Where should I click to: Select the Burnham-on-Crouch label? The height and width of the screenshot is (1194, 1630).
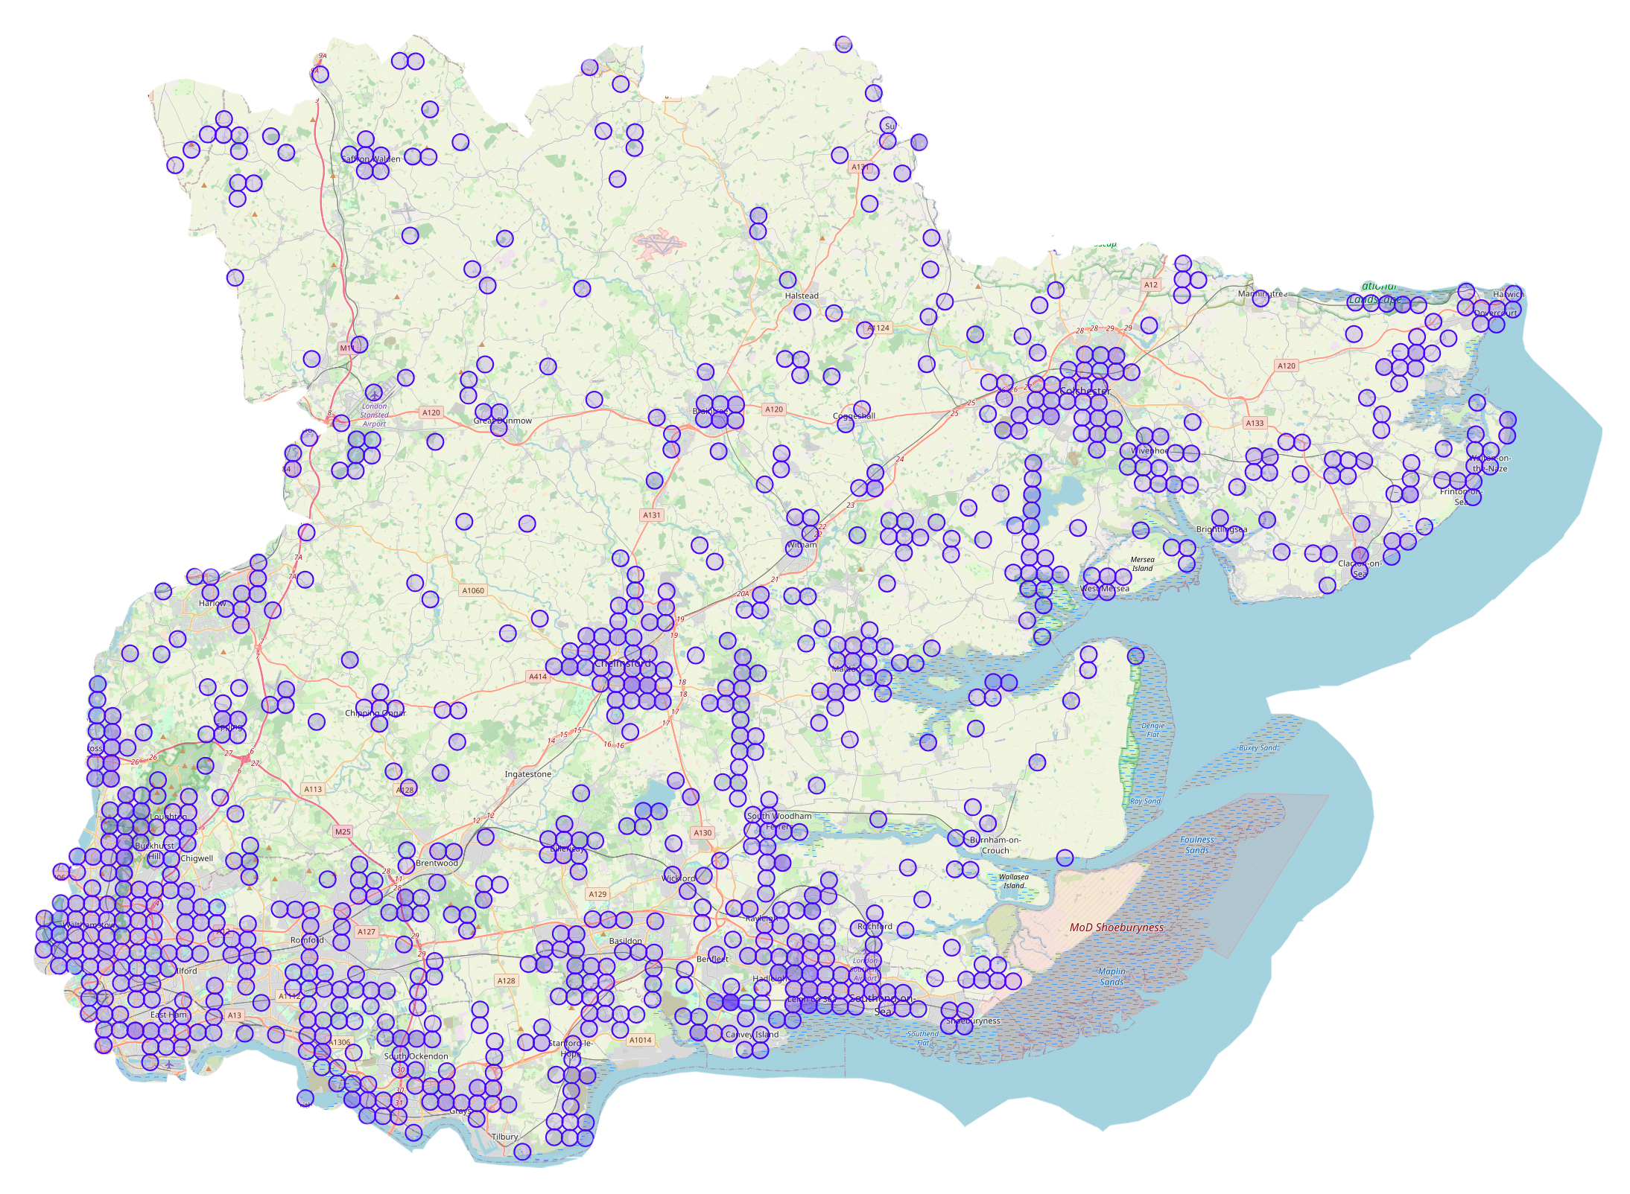point(995,846)
